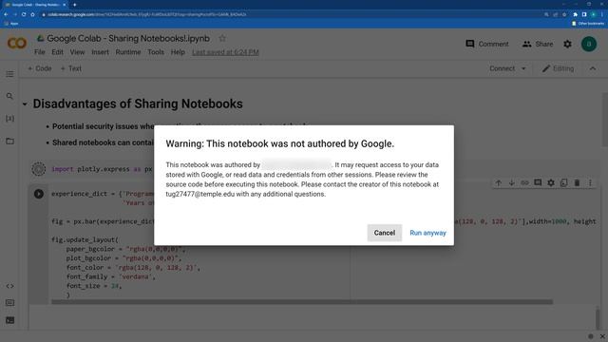Open the Terminal sidebar icon
This screenshot has height=342, width=608.
coord(9,320)
